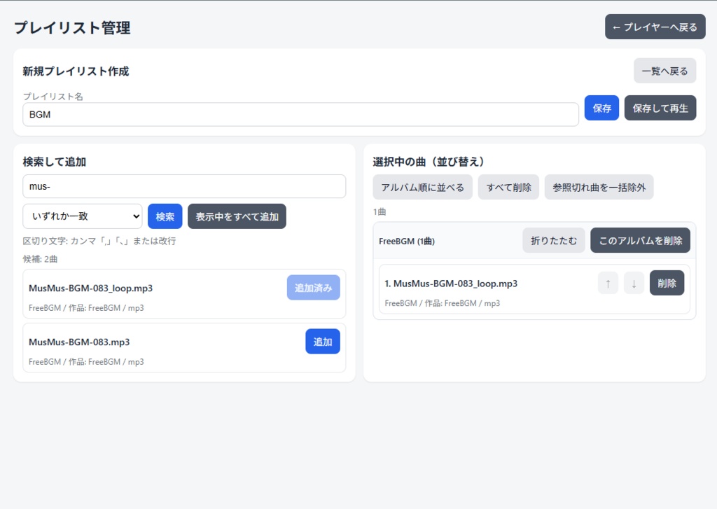
Task: Open the いずれか一致 match-mode dropdown
Action: coord(82,216)
